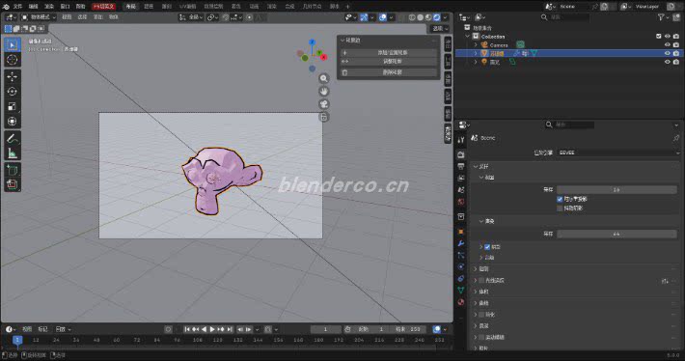Click the current frame field showing 1
Image resolution: width=685 pixels, height=361 pixels.
pyautogui.click(x=325, y=329)
